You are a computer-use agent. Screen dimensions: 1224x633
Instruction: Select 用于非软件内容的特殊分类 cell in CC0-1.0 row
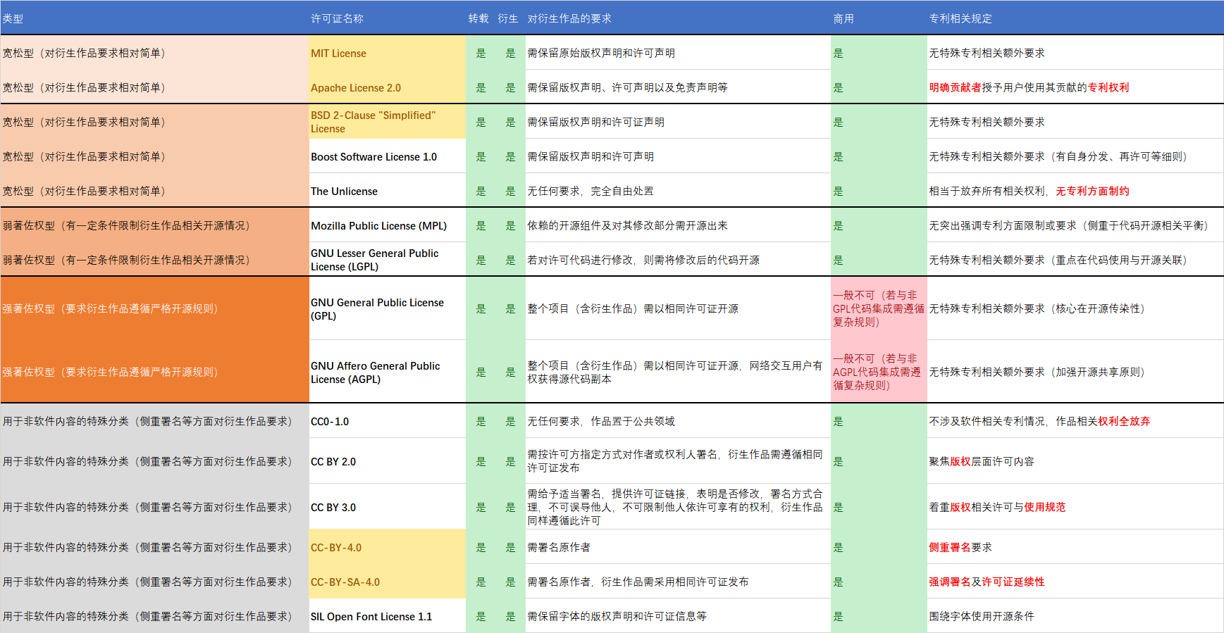tap(154, 421)
